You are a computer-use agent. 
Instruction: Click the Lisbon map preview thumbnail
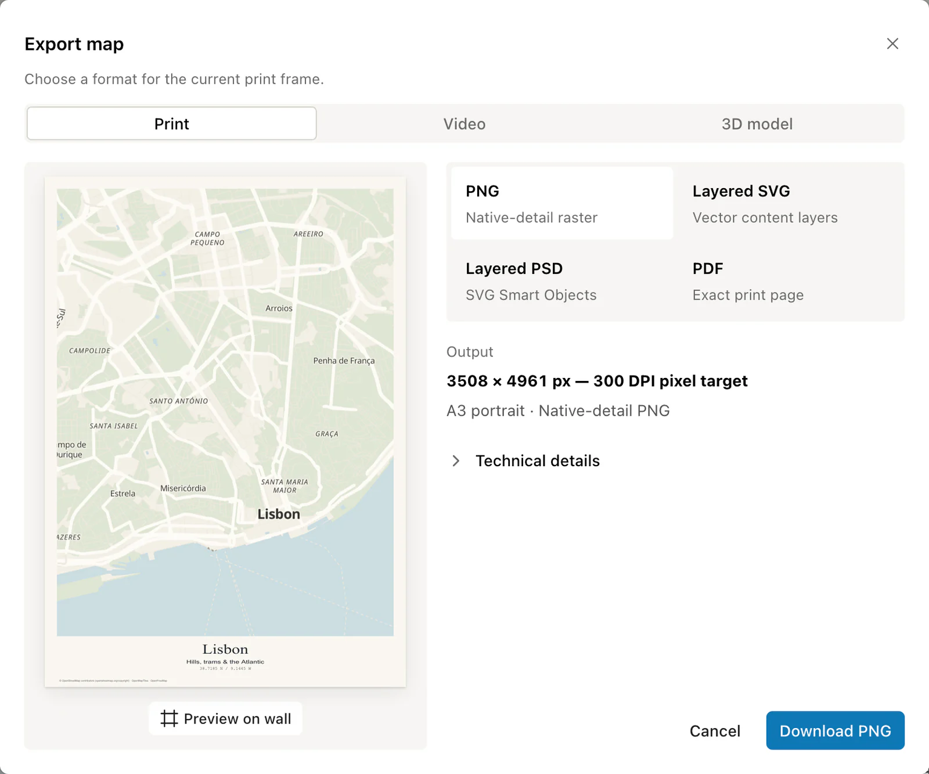225,432
